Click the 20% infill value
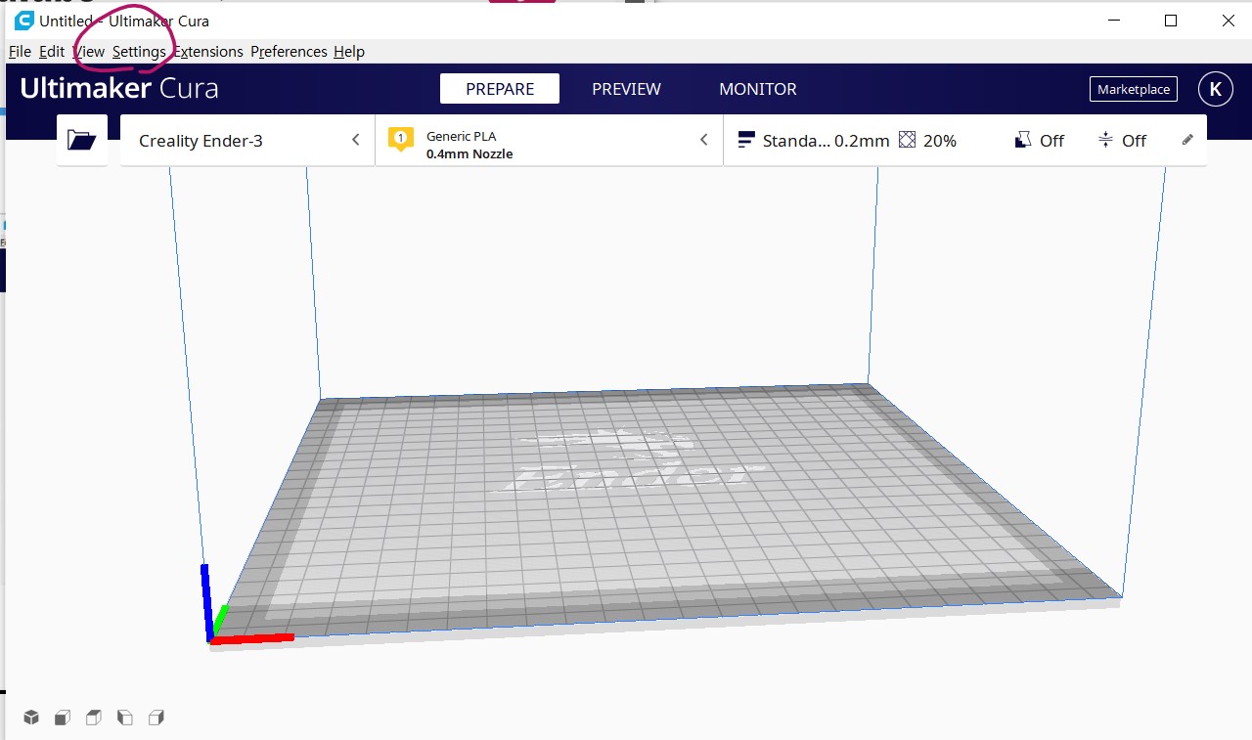 pos(939,141)
